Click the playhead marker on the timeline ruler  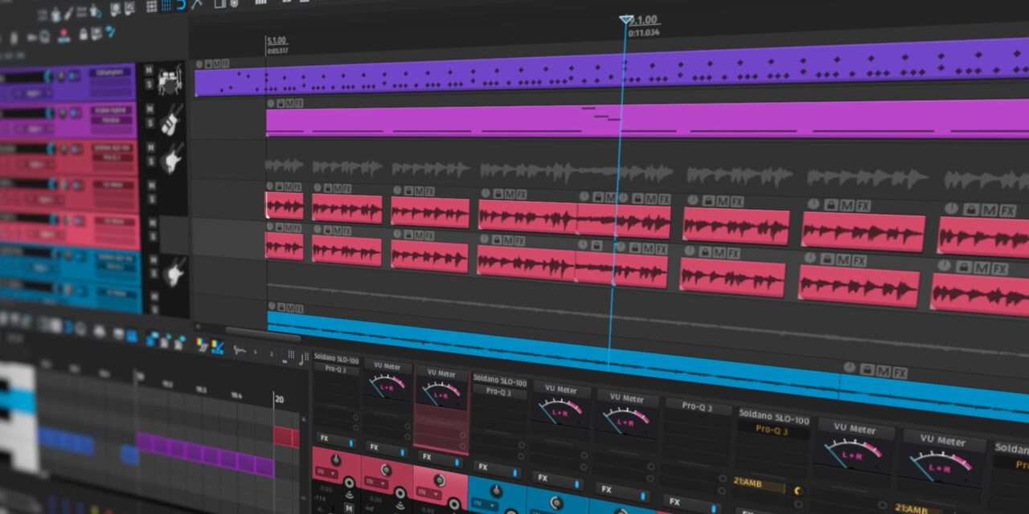coord(626,19)
